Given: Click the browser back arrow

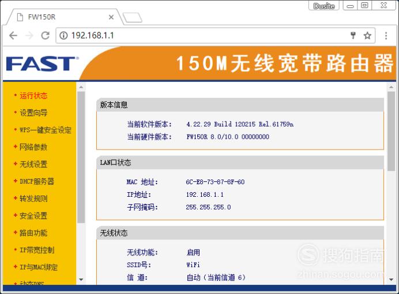Looking at the screenshot, I should [x=13, y=36].
